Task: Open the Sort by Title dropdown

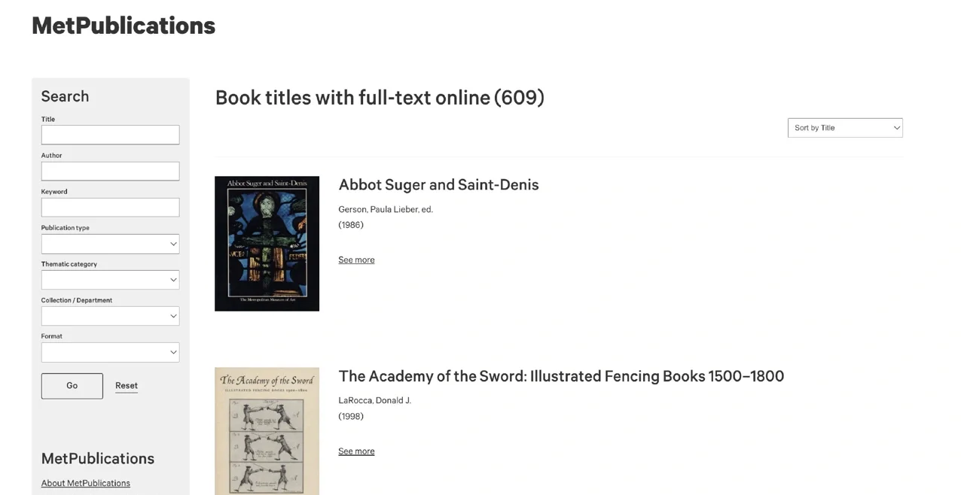Action: [845, 128]
